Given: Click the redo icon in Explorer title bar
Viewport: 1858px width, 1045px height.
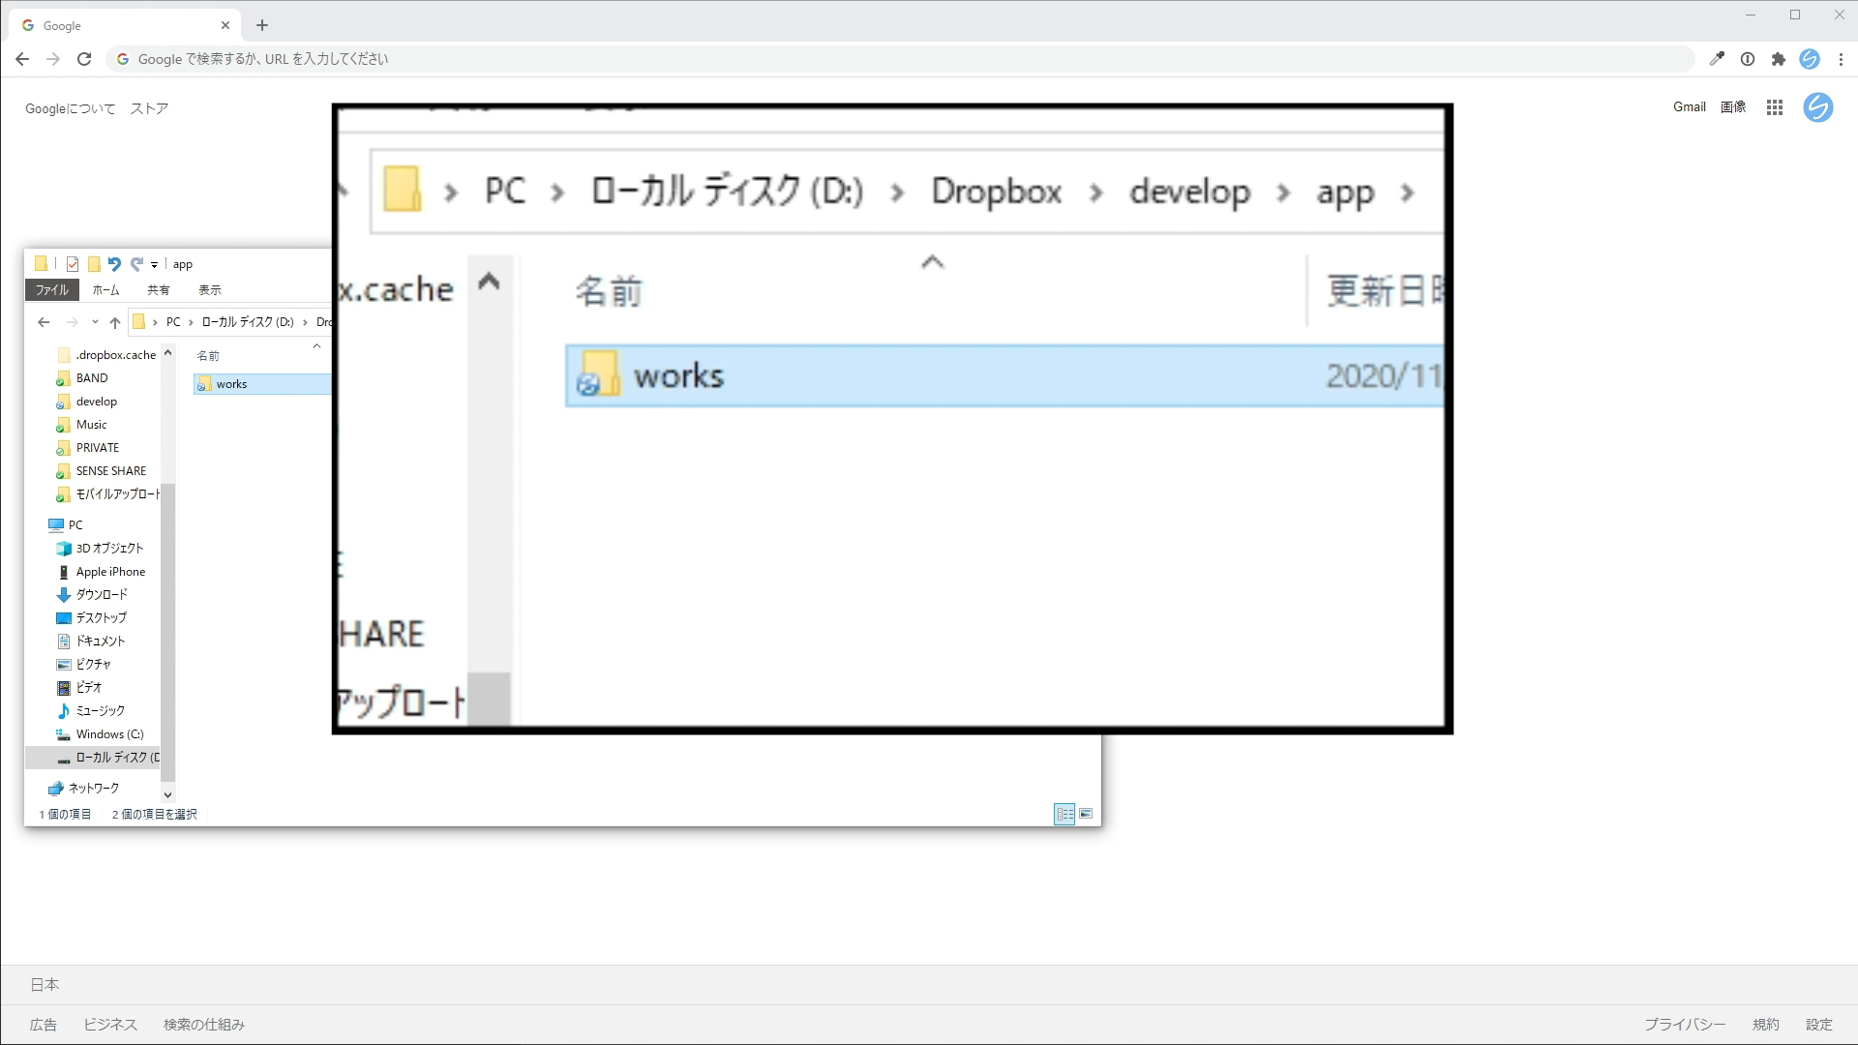Looking at the screenshot, I should click(136, 264).
